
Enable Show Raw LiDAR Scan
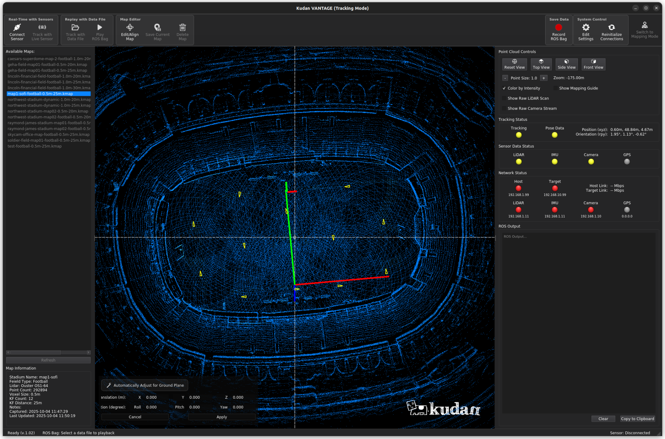[504, 98]
